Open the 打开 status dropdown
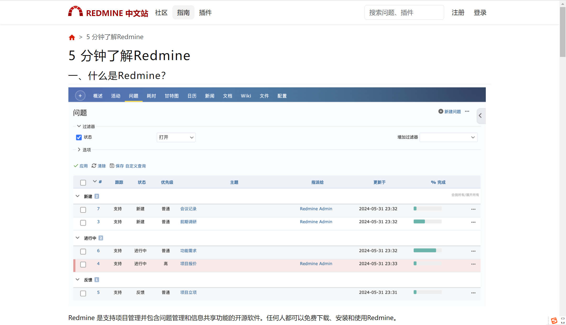The width and height of the screenshot is (566, 325). 176,137
